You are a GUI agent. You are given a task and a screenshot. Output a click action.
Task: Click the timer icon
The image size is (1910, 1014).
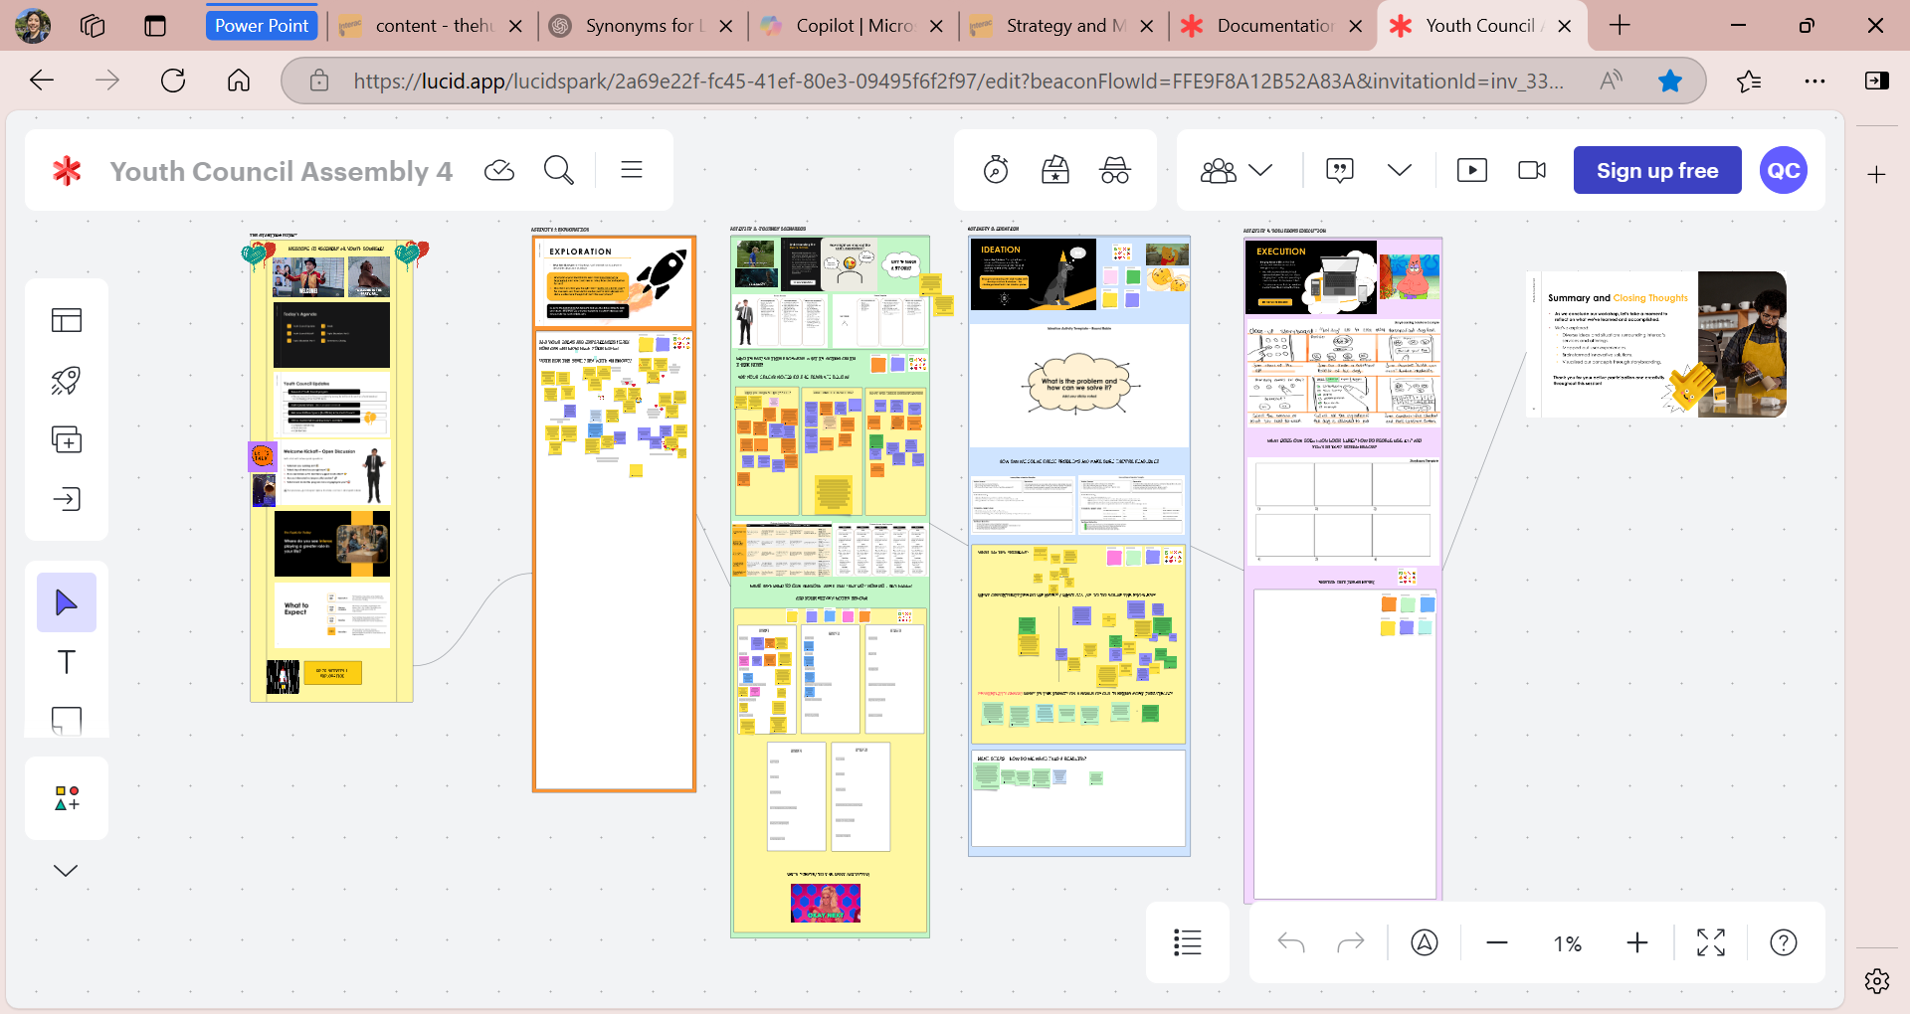click(996, 171)
